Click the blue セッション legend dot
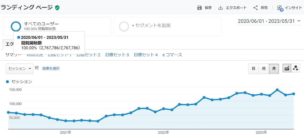 pos(7,82)
